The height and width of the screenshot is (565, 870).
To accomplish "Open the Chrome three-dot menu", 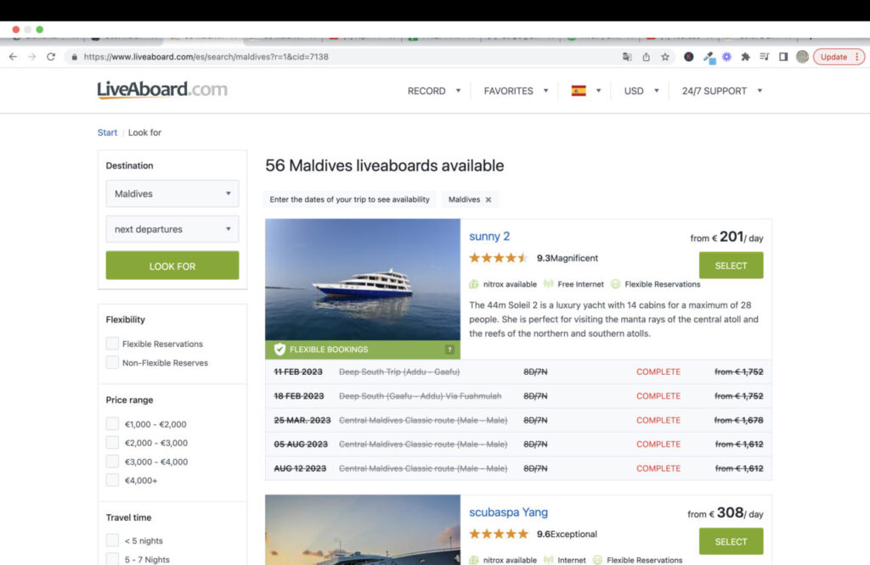I will point(857,57).
